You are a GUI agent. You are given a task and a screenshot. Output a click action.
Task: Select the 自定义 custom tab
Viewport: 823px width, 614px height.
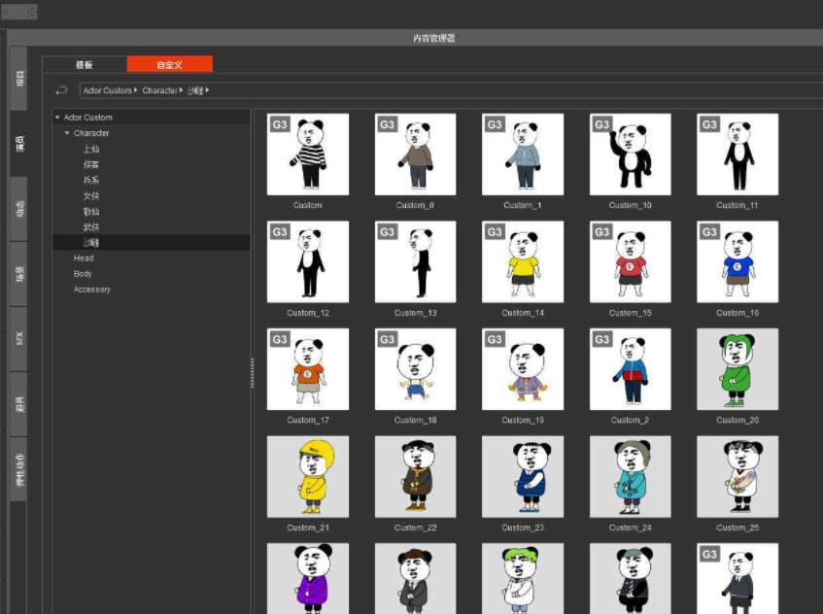click(x=169, y=65)
